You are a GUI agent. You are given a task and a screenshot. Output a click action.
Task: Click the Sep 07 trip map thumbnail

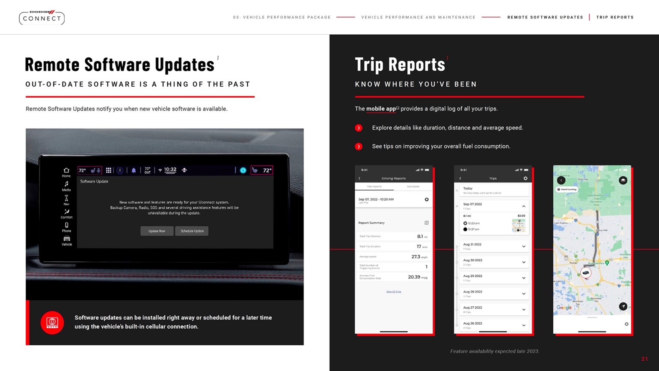[519, 225]
